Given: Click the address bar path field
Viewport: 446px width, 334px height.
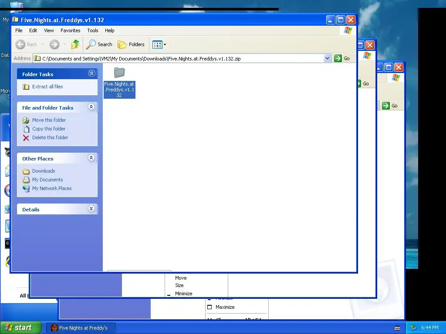Looking at the screenshot, I should coord(182,59).
